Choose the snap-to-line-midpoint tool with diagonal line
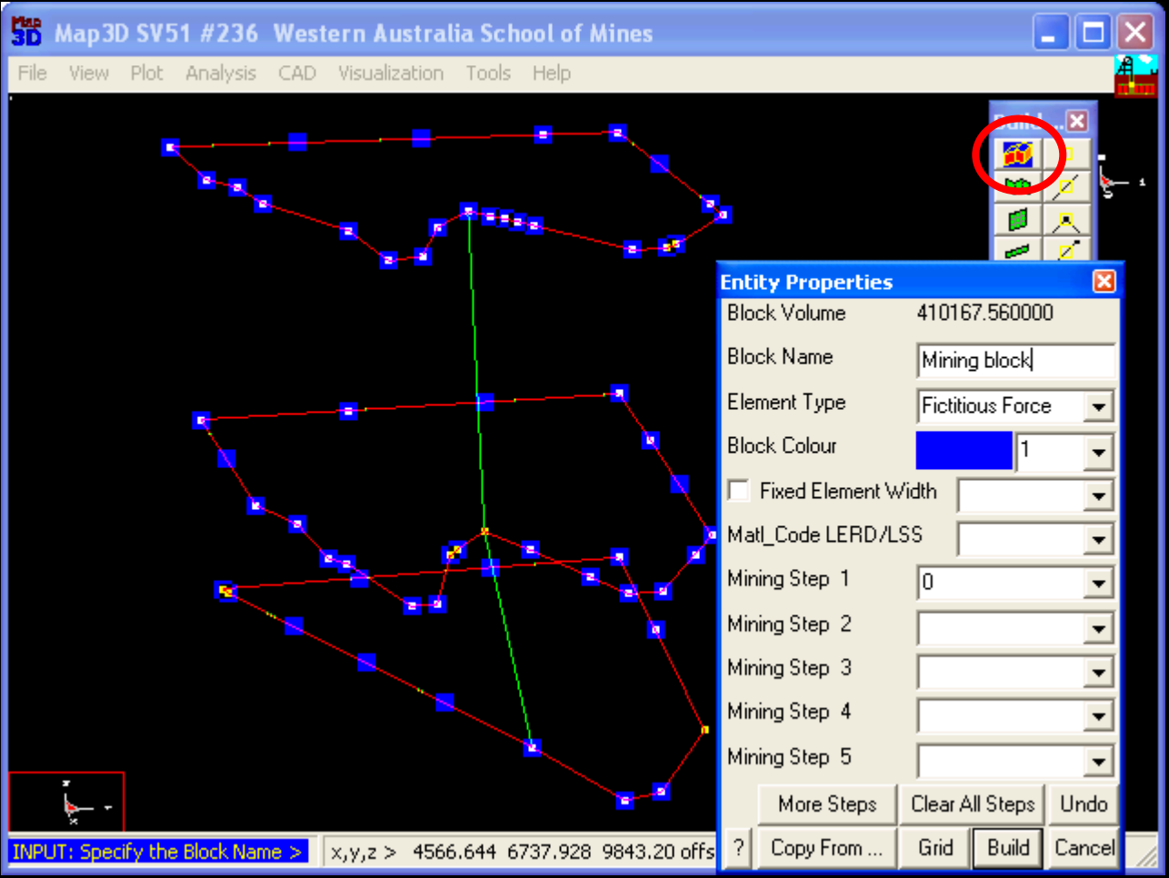 click(1066, 186)
